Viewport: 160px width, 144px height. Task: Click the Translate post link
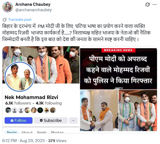tap(20, 20)
